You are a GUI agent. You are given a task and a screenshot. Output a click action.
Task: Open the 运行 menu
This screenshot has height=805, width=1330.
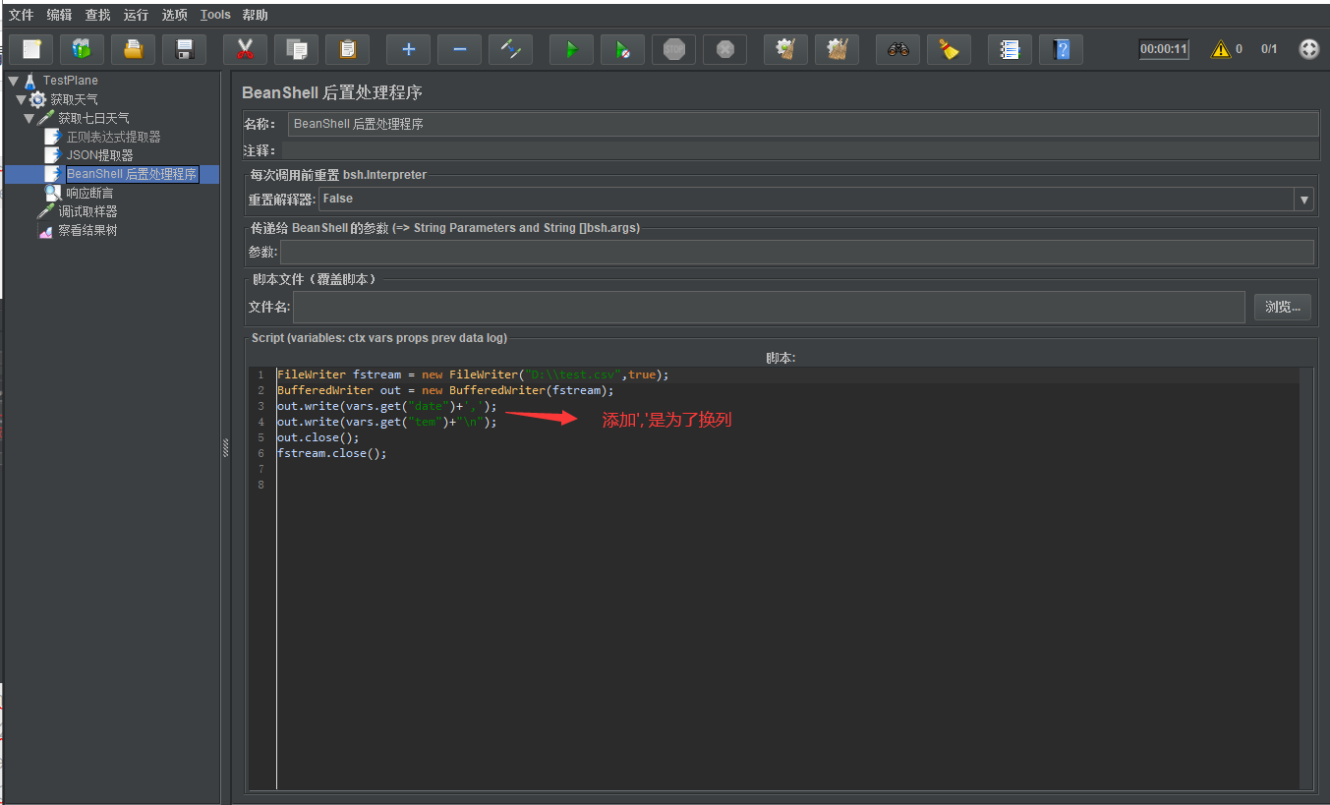click(x=137, y=15)
